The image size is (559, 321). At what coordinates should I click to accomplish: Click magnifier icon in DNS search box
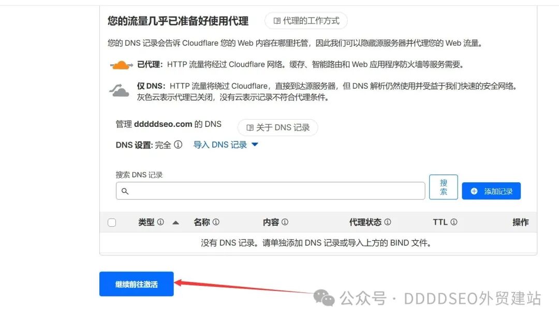point(125,191)
